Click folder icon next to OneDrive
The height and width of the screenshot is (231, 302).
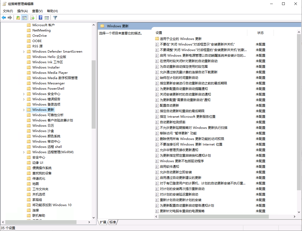29,35
